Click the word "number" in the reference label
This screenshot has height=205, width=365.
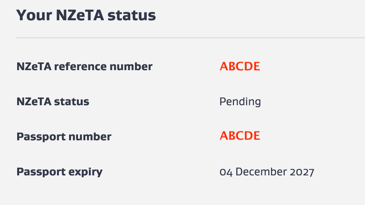point(131,67)
